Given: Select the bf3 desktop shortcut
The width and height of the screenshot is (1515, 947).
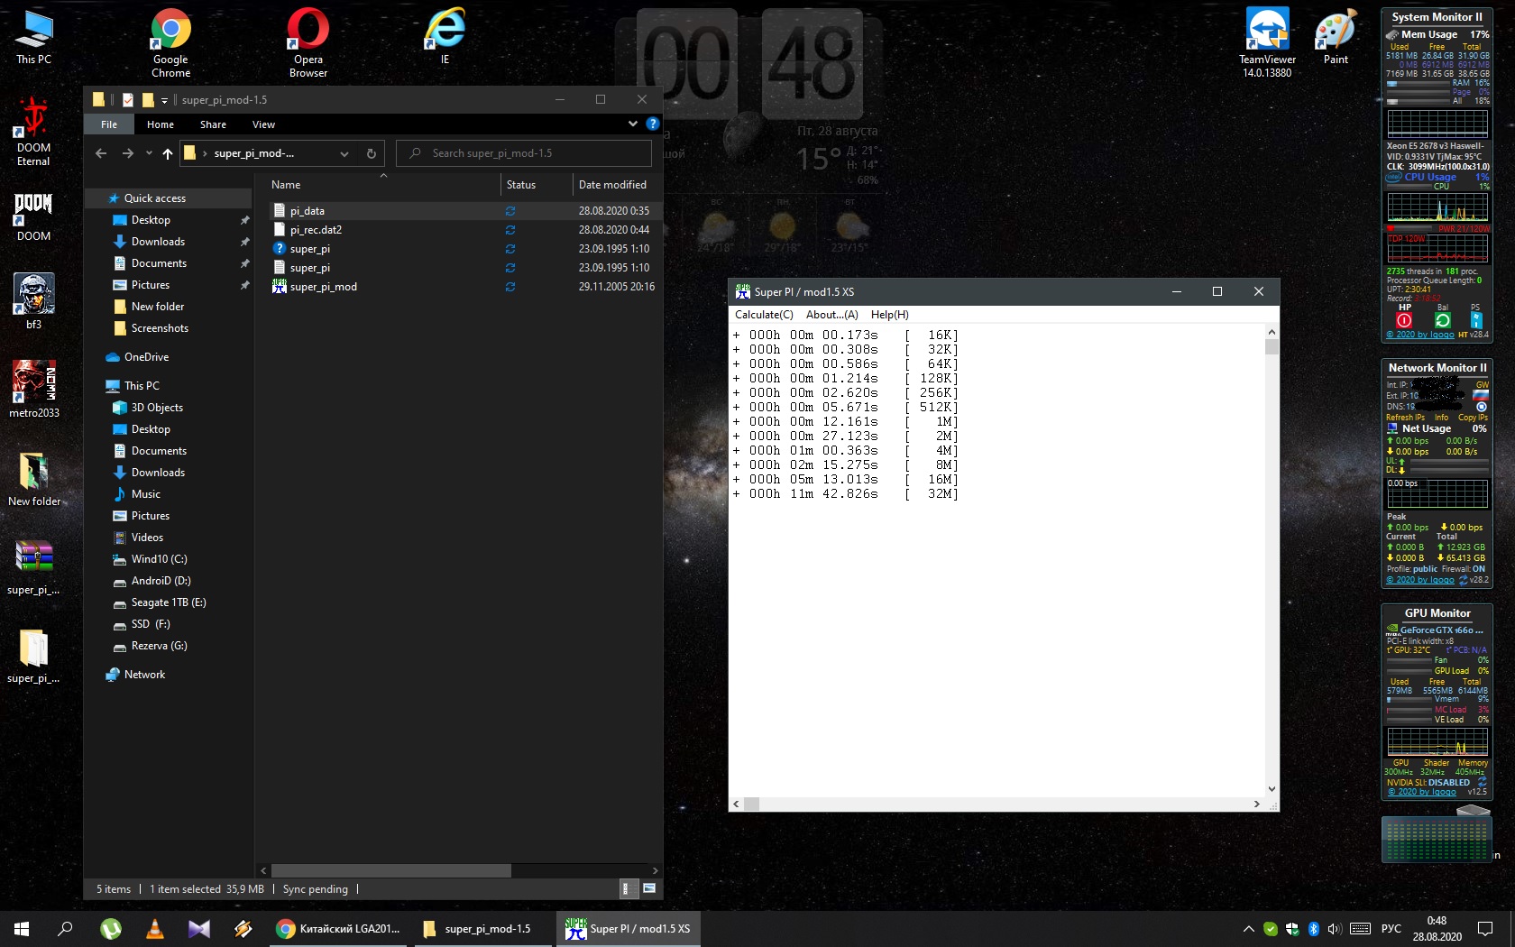Looking at the screenshot, I should tap(33, 301).
